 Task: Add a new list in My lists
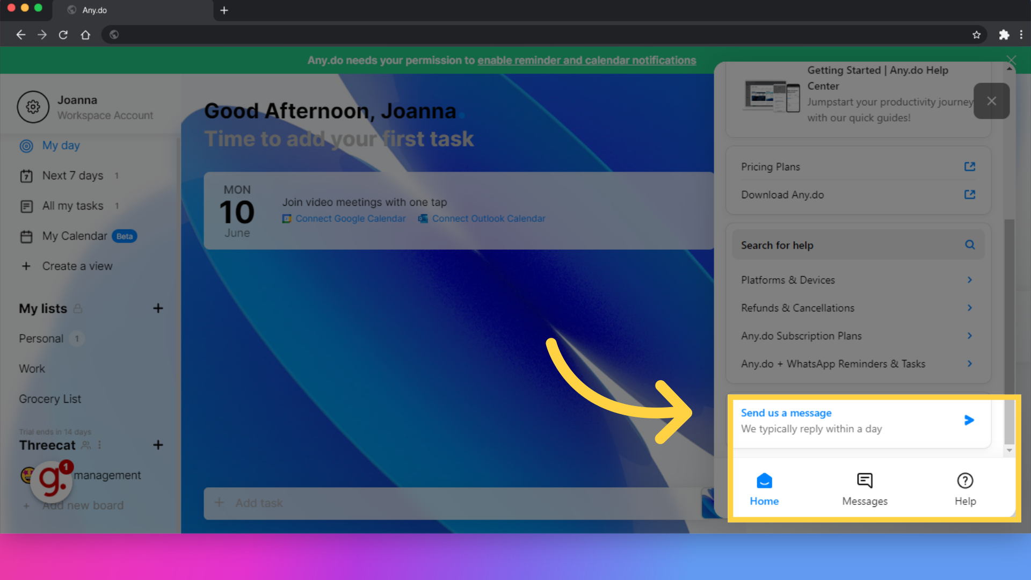(158, 308)
